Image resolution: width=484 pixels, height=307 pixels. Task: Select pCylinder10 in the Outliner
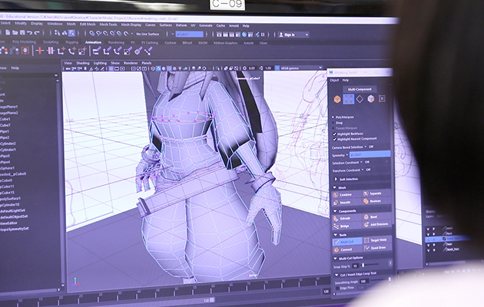pyautogui.click(x=9, y=205)
